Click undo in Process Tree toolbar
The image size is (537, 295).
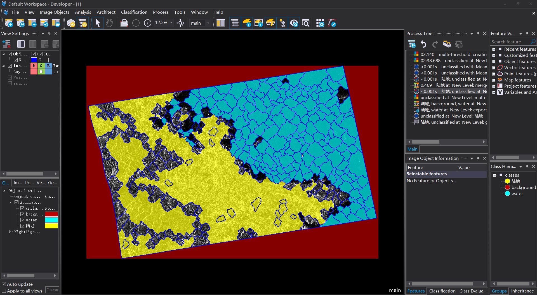[423, 44]
